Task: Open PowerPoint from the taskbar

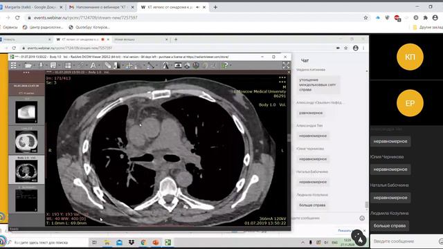Action: (156, 243)
